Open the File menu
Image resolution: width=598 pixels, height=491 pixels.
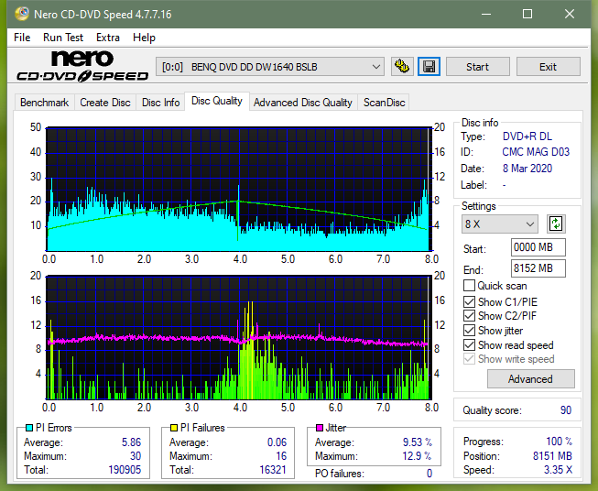[22, 38]
